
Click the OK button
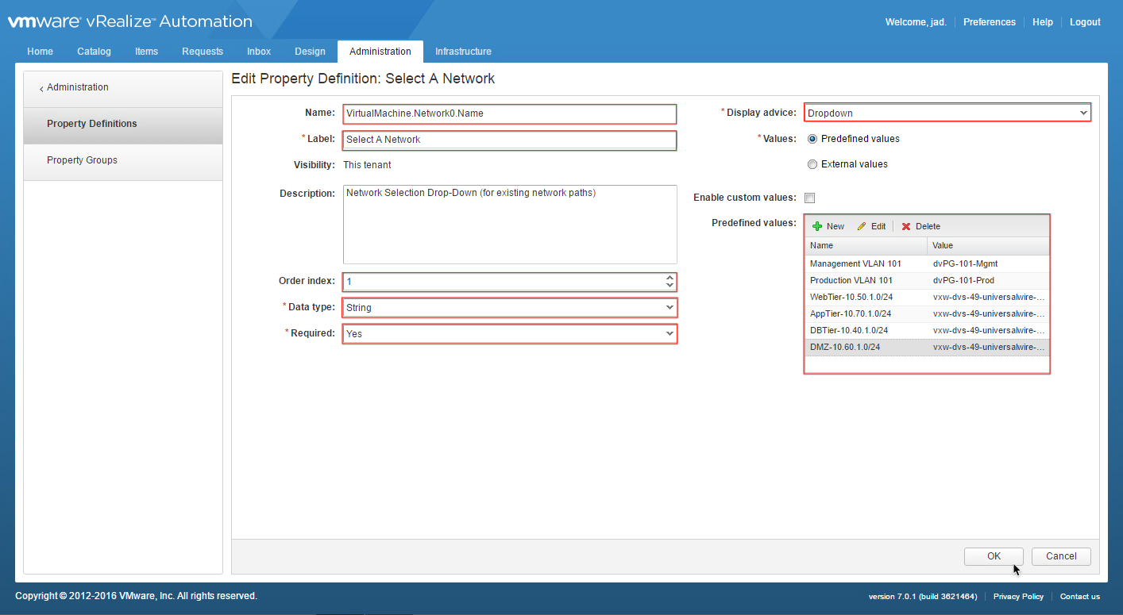994,556
